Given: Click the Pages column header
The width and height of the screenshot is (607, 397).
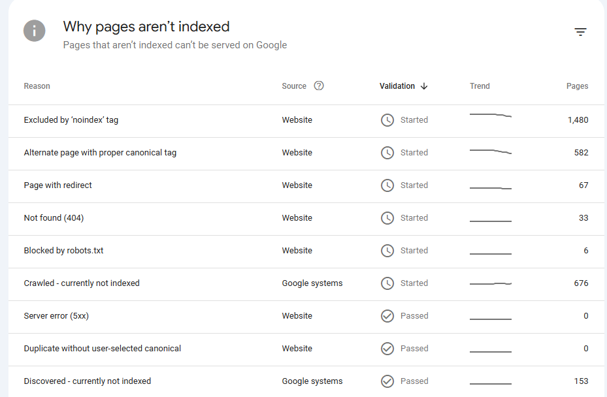Looking at the screenshot, I should pos(577,86).
